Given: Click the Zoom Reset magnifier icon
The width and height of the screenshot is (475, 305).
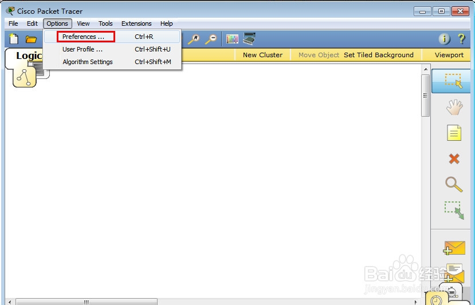Looking at the screenshot, I should (194, 39).
